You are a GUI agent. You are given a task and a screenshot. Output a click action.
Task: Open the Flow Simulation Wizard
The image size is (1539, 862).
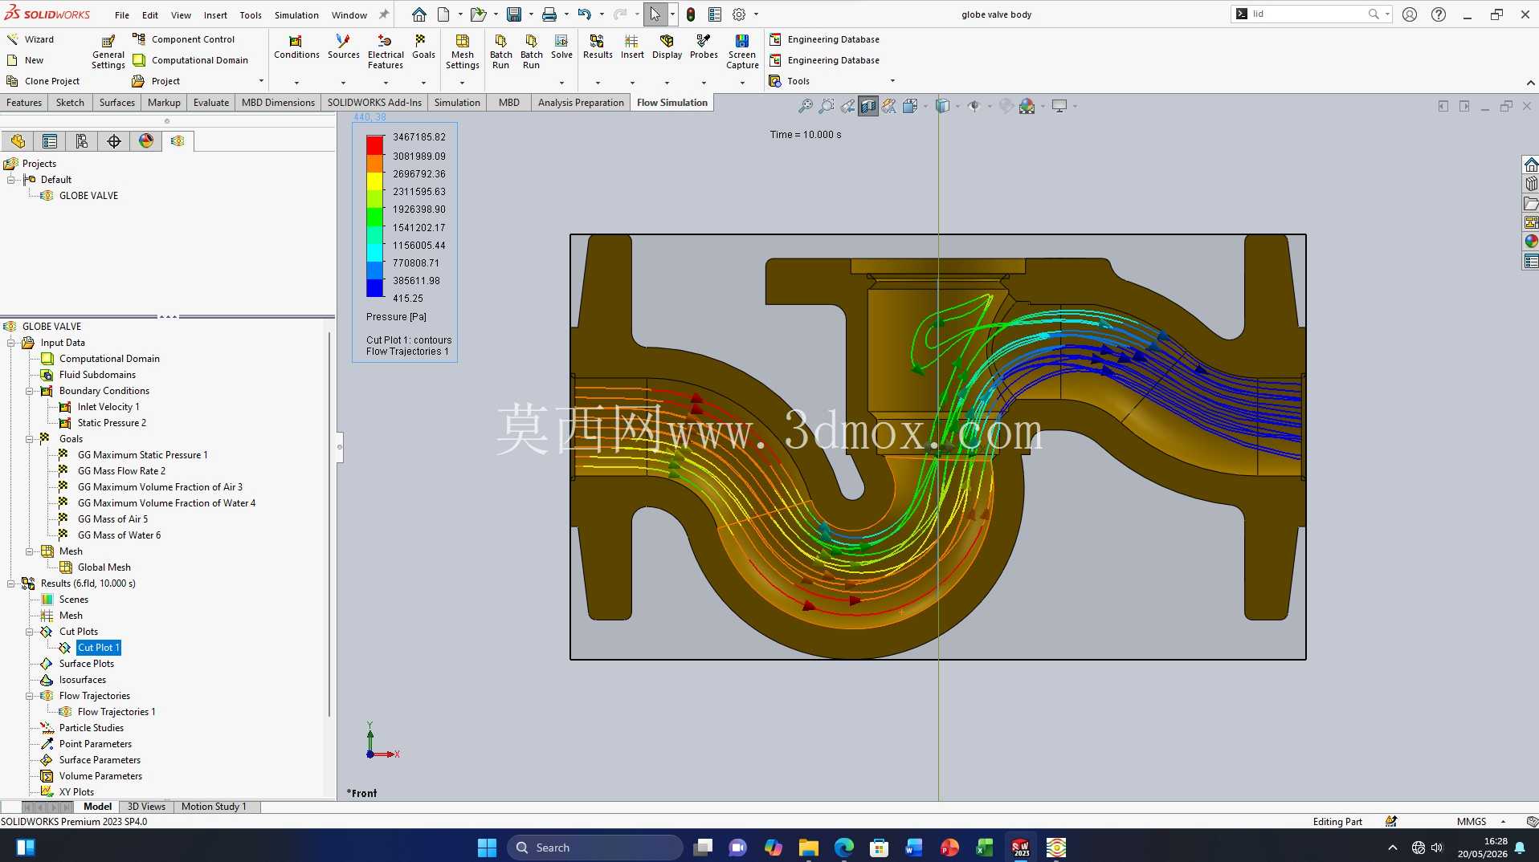pos(31,39)
